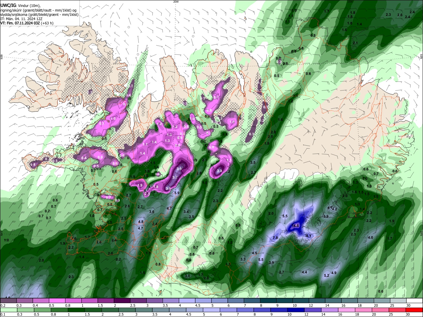Click the 2.9 value on the map

199,173
